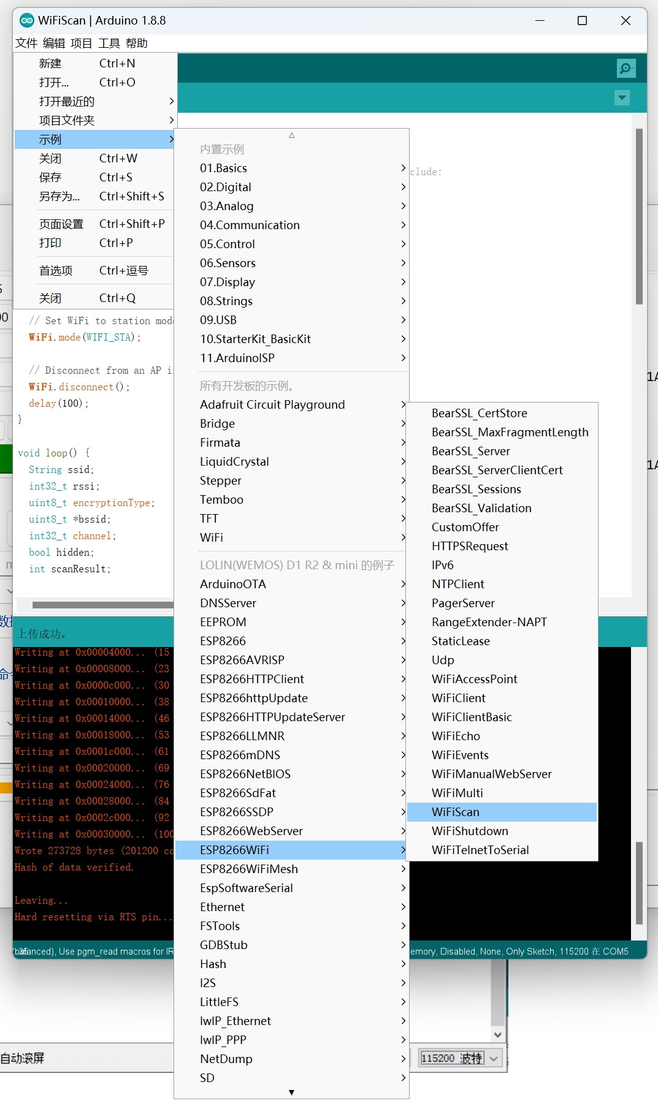658x1109 pixels.
Task: Click serial monitor scroll-down arrow
Action: point(497,1034)
